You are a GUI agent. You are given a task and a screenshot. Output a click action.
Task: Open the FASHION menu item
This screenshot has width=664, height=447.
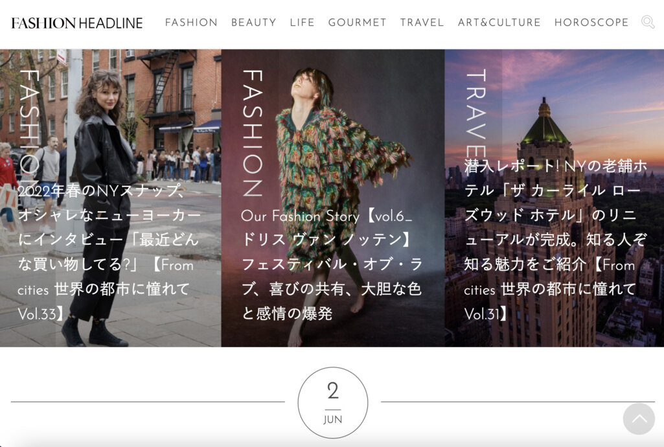192,22
